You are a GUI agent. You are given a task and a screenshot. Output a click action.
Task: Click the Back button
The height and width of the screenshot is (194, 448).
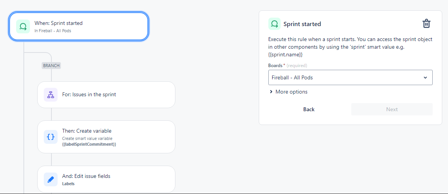click(x=309, y=109)
